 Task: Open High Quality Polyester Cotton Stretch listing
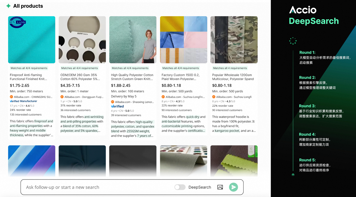[132, 77]
